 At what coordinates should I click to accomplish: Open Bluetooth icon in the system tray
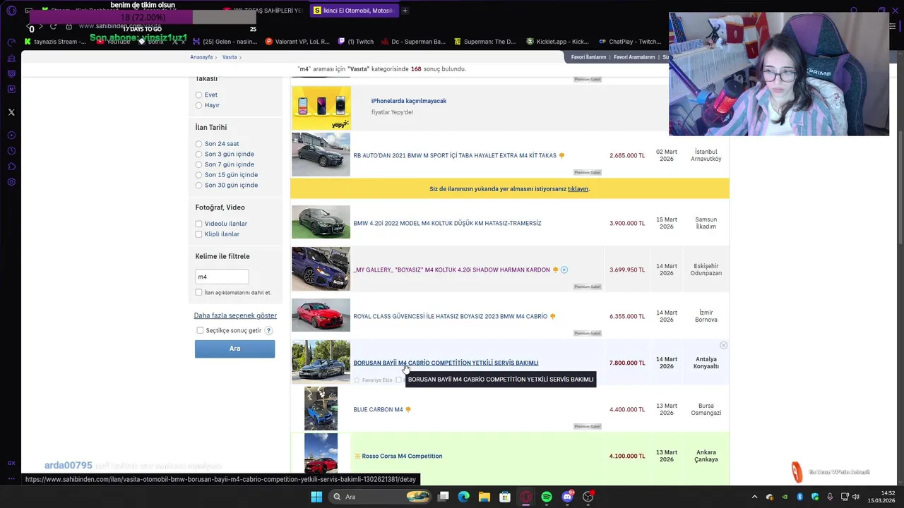[799, 497]
